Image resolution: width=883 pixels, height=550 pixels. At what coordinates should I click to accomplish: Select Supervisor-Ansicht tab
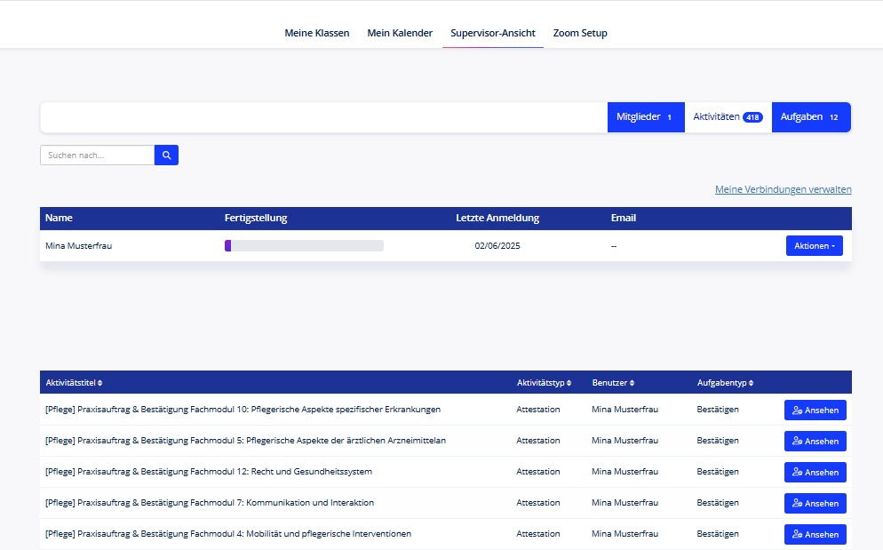[492, 33]
